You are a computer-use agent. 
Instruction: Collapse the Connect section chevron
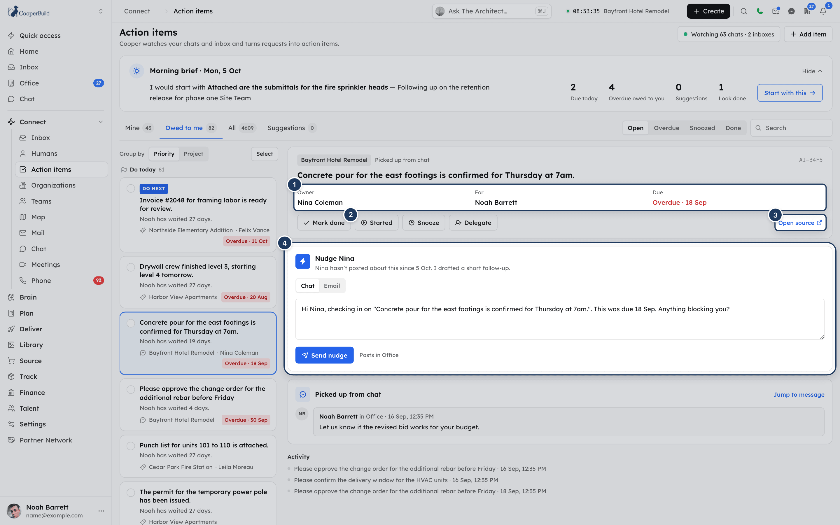101,122
